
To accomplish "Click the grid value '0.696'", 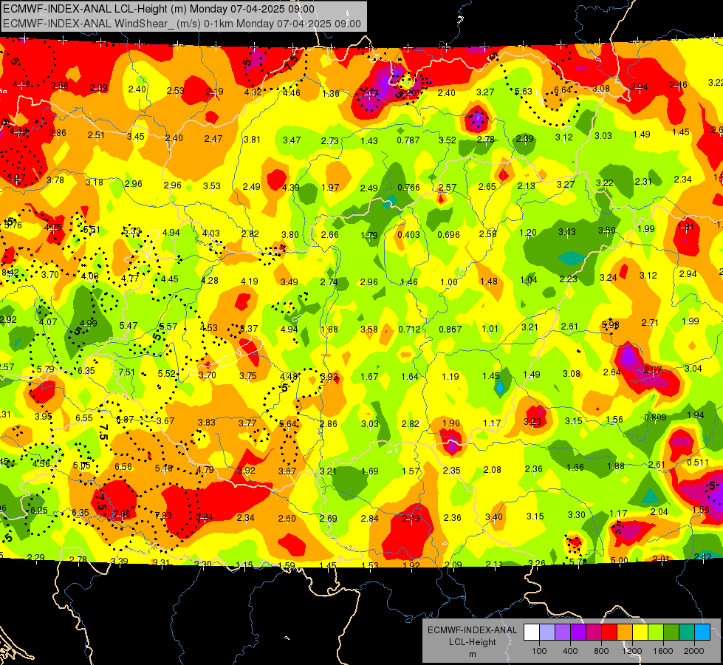I will tap(448, 234).
